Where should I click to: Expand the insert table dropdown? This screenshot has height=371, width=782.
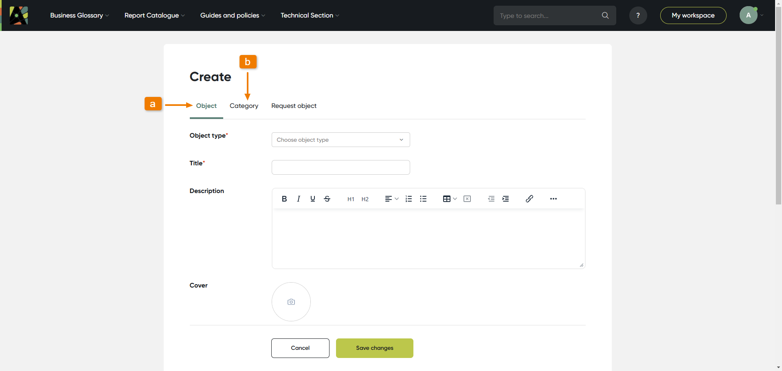coord(450,199)
